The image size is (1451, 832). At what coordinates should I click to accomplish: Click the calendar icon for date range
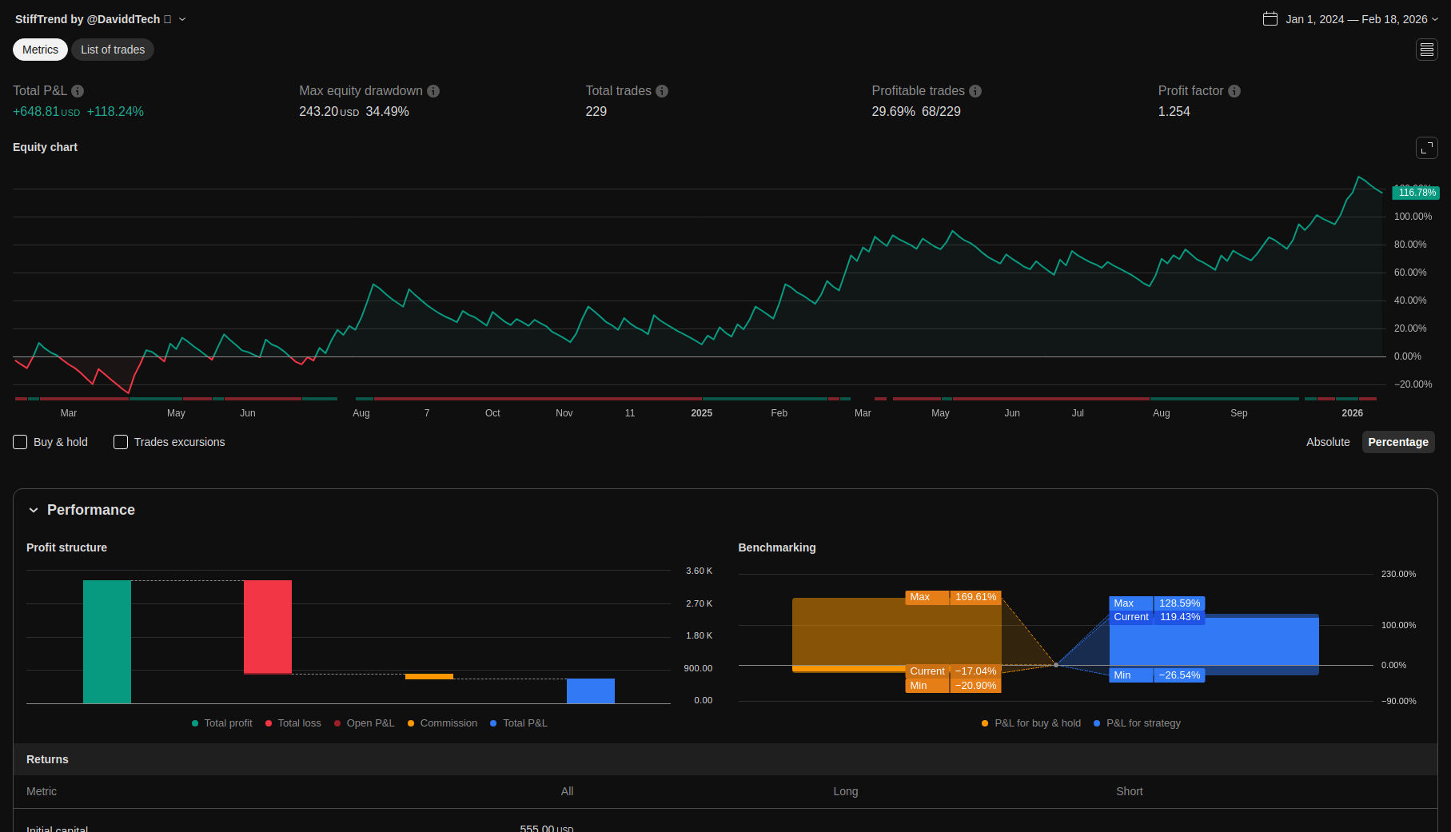(1270, 18)
